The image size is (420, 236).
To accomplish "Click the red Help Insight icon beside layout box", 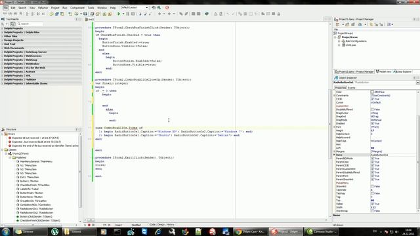I will 167,7.
